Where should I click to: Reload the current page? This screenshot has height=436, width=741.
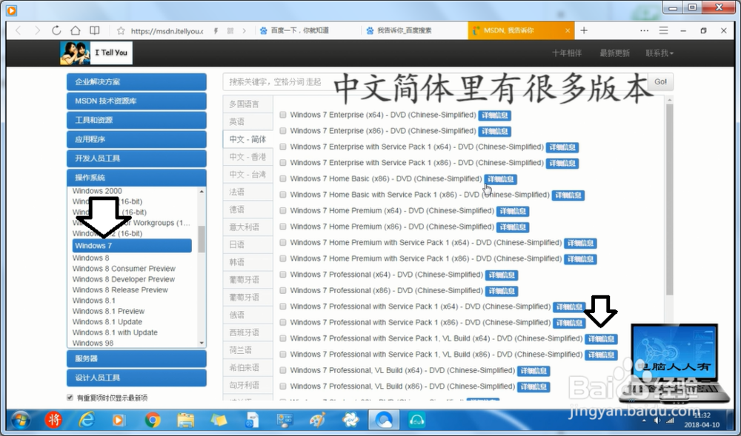click(x=56, y=30)
